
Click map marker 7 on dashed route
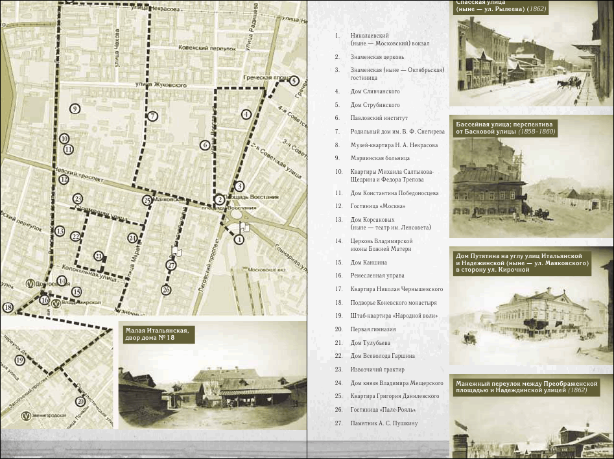[152, 116]
